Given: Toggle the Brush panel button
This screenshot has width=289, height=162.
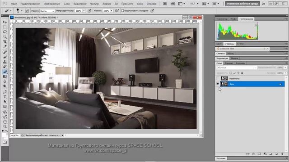Looking at the screenshot, I should point(27,11).
